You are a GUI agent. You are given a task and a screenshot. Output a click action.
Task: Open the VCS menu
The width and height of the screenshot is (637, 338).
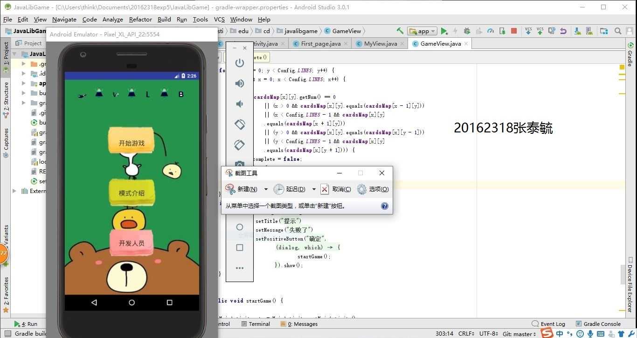point(219,19)
